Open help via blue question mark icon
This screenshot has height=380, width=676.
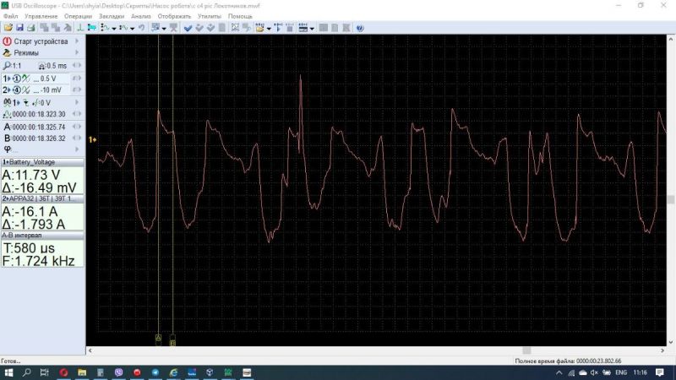click(x=359, y=28)
